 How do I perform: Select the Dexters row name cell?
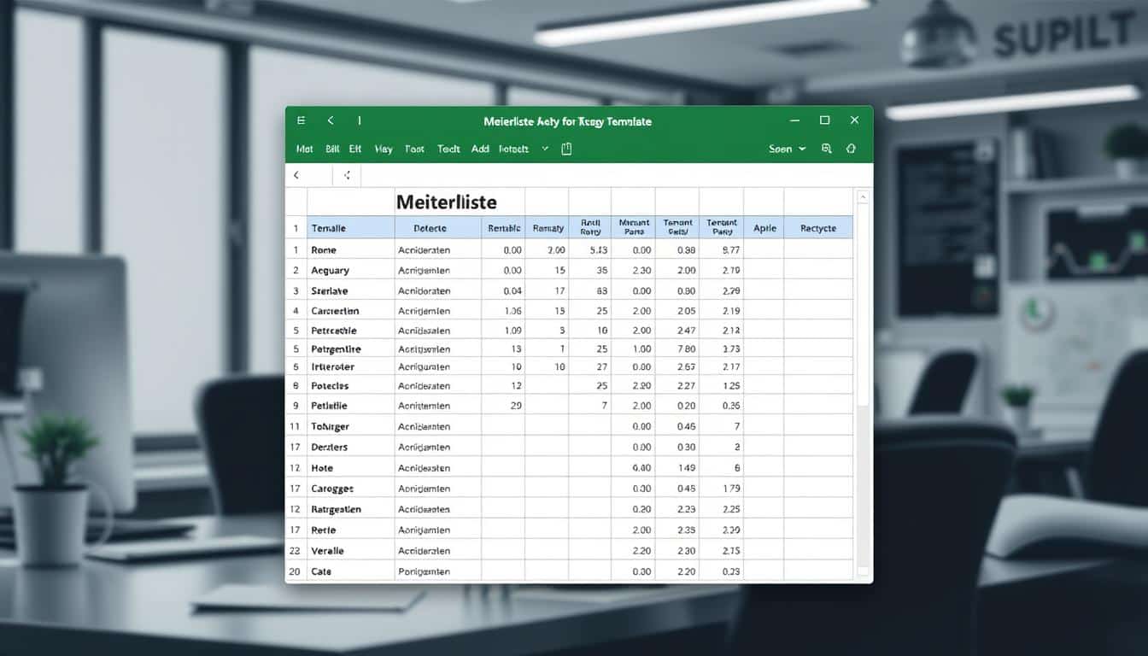click(350, 447)
